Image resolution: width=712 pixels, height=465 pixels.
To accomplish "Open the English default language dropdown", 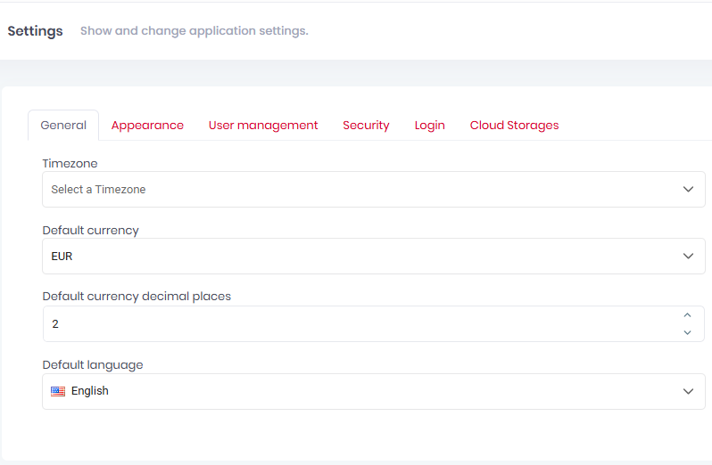I will (x=357, y=391).
